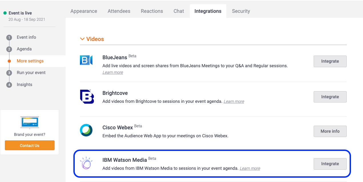Click the BlueJeans logo icon
Image resolution: width=363 pixels, height=182 pixels.
point(86,60)
